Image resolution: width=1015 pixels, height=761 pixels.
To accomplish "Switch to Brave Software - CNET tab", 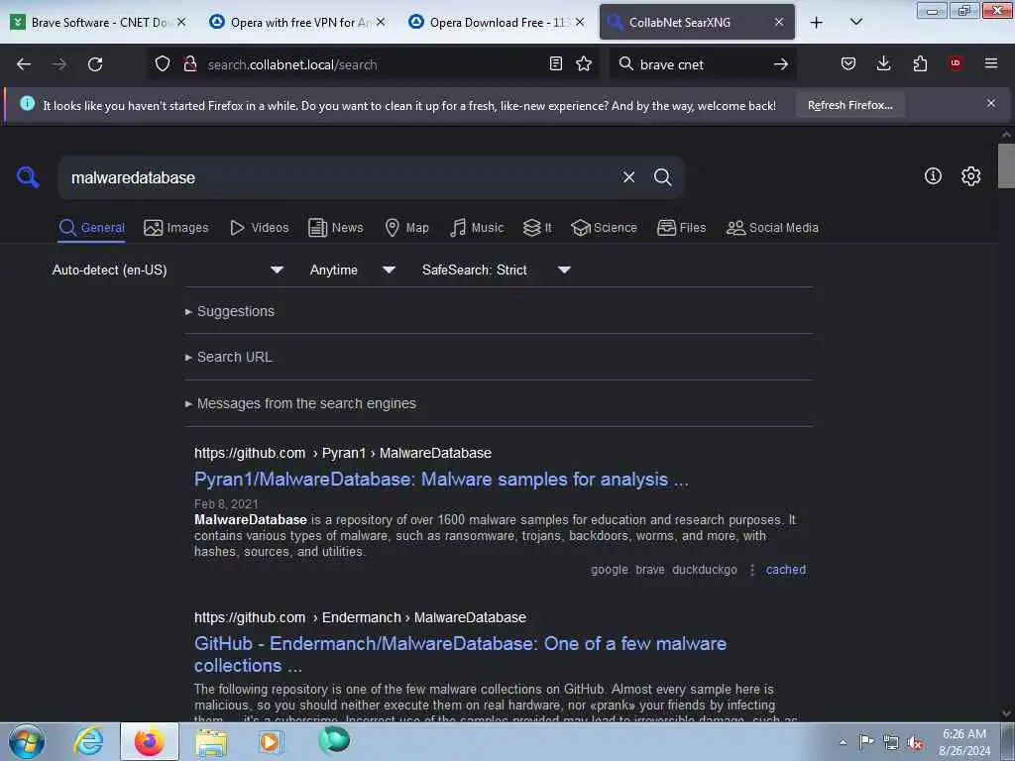I will click(x=99, y=22).
